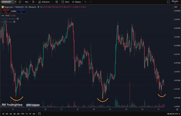
Task: Select the 3M time range
Action: (x=14, y=114)
